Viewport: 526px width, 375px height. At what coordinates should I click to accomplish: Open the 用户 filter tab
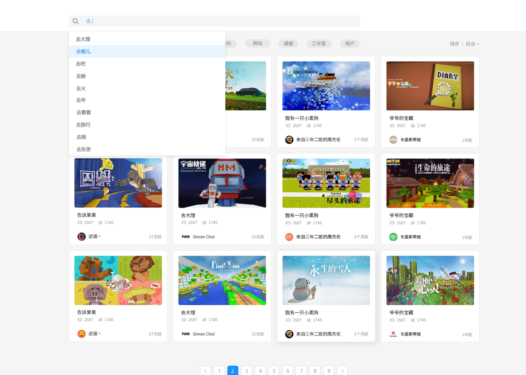pos(350,44)
